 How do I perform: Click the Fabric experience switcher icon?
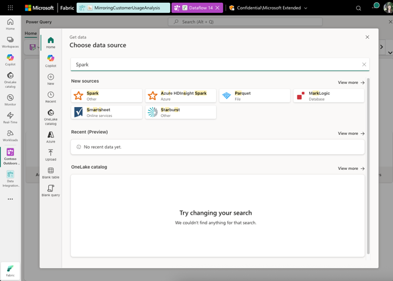tap(10, 271)
